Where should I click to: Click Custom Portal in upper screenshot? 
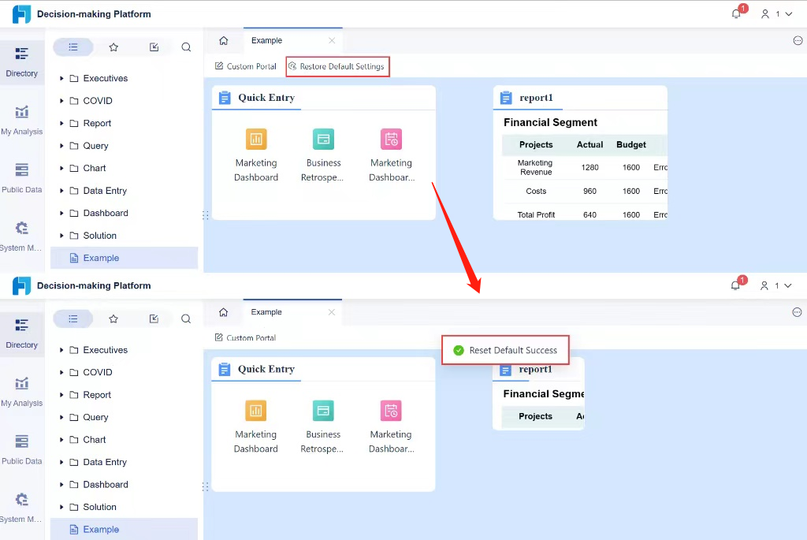[246, 66]
